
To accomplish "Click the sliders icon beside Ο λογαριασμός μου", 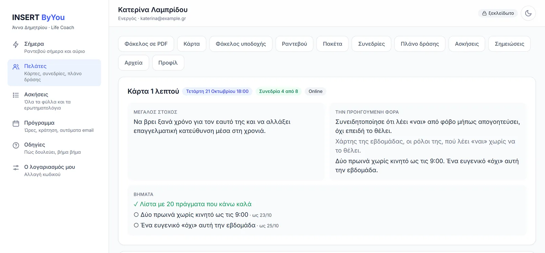I will pos(16,168).
